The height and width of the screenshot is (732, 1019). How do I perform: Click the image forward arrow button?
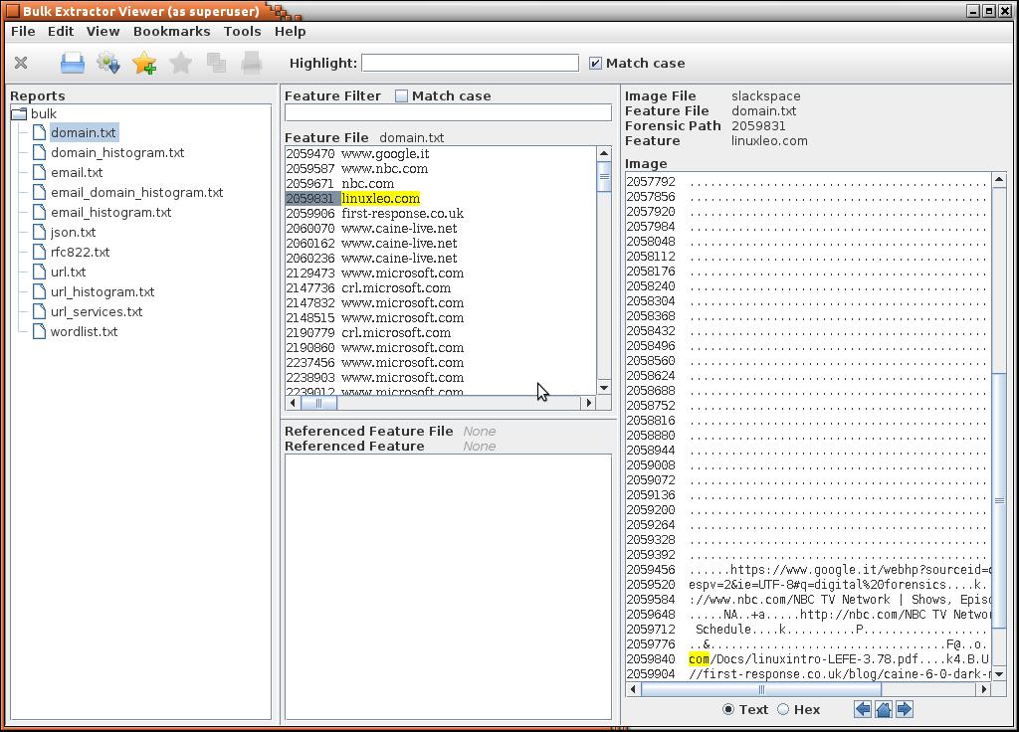click(904, 709)
